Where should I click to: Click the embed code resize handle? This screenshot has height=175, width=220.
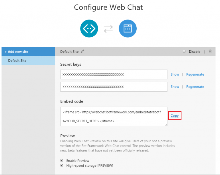166,125
